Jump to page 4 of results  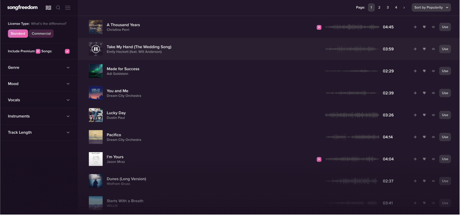click(396, 7)
